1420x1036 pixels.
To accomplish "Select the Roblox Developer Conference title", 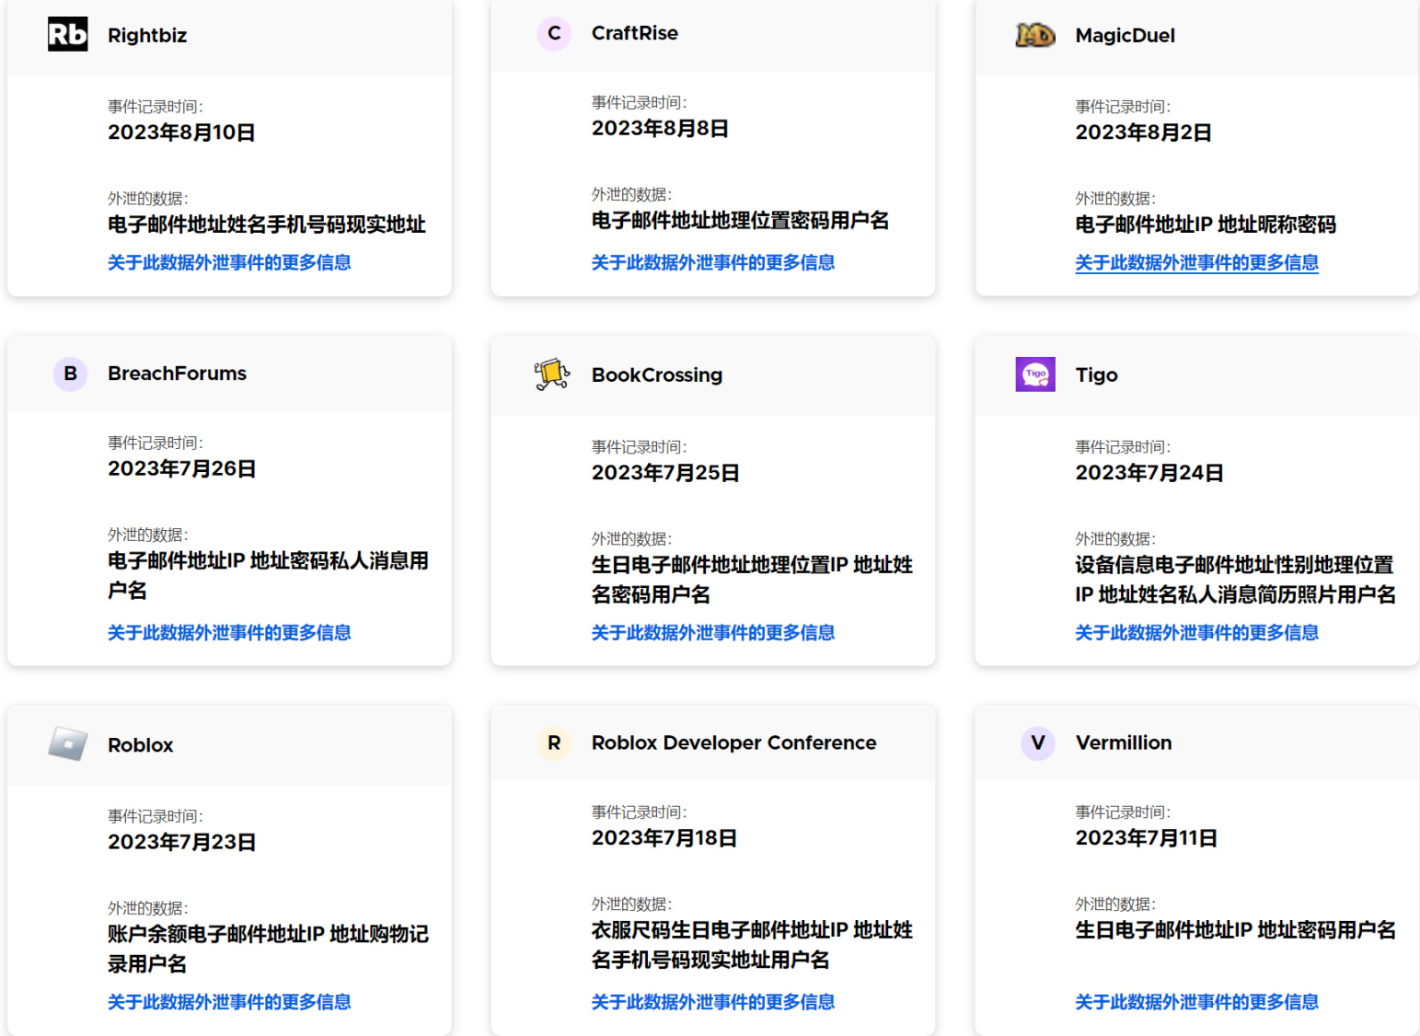I will point(734,742).
